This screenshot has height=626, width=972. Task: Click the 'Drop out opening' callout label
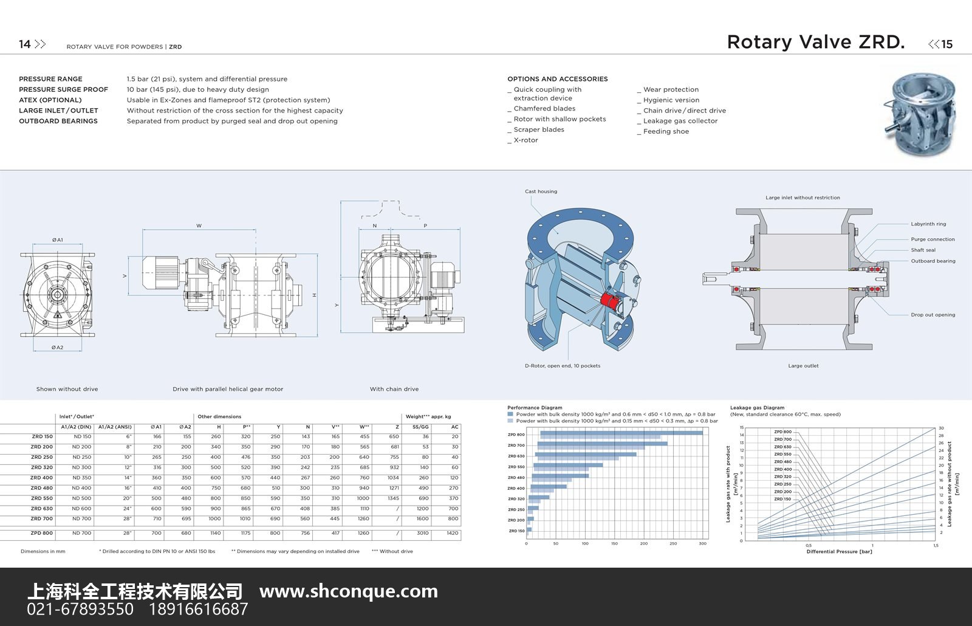[x=933, y=315]
